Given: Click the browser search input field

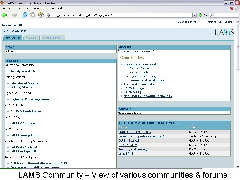Looking at the screenshot, I should coord(227,15).
